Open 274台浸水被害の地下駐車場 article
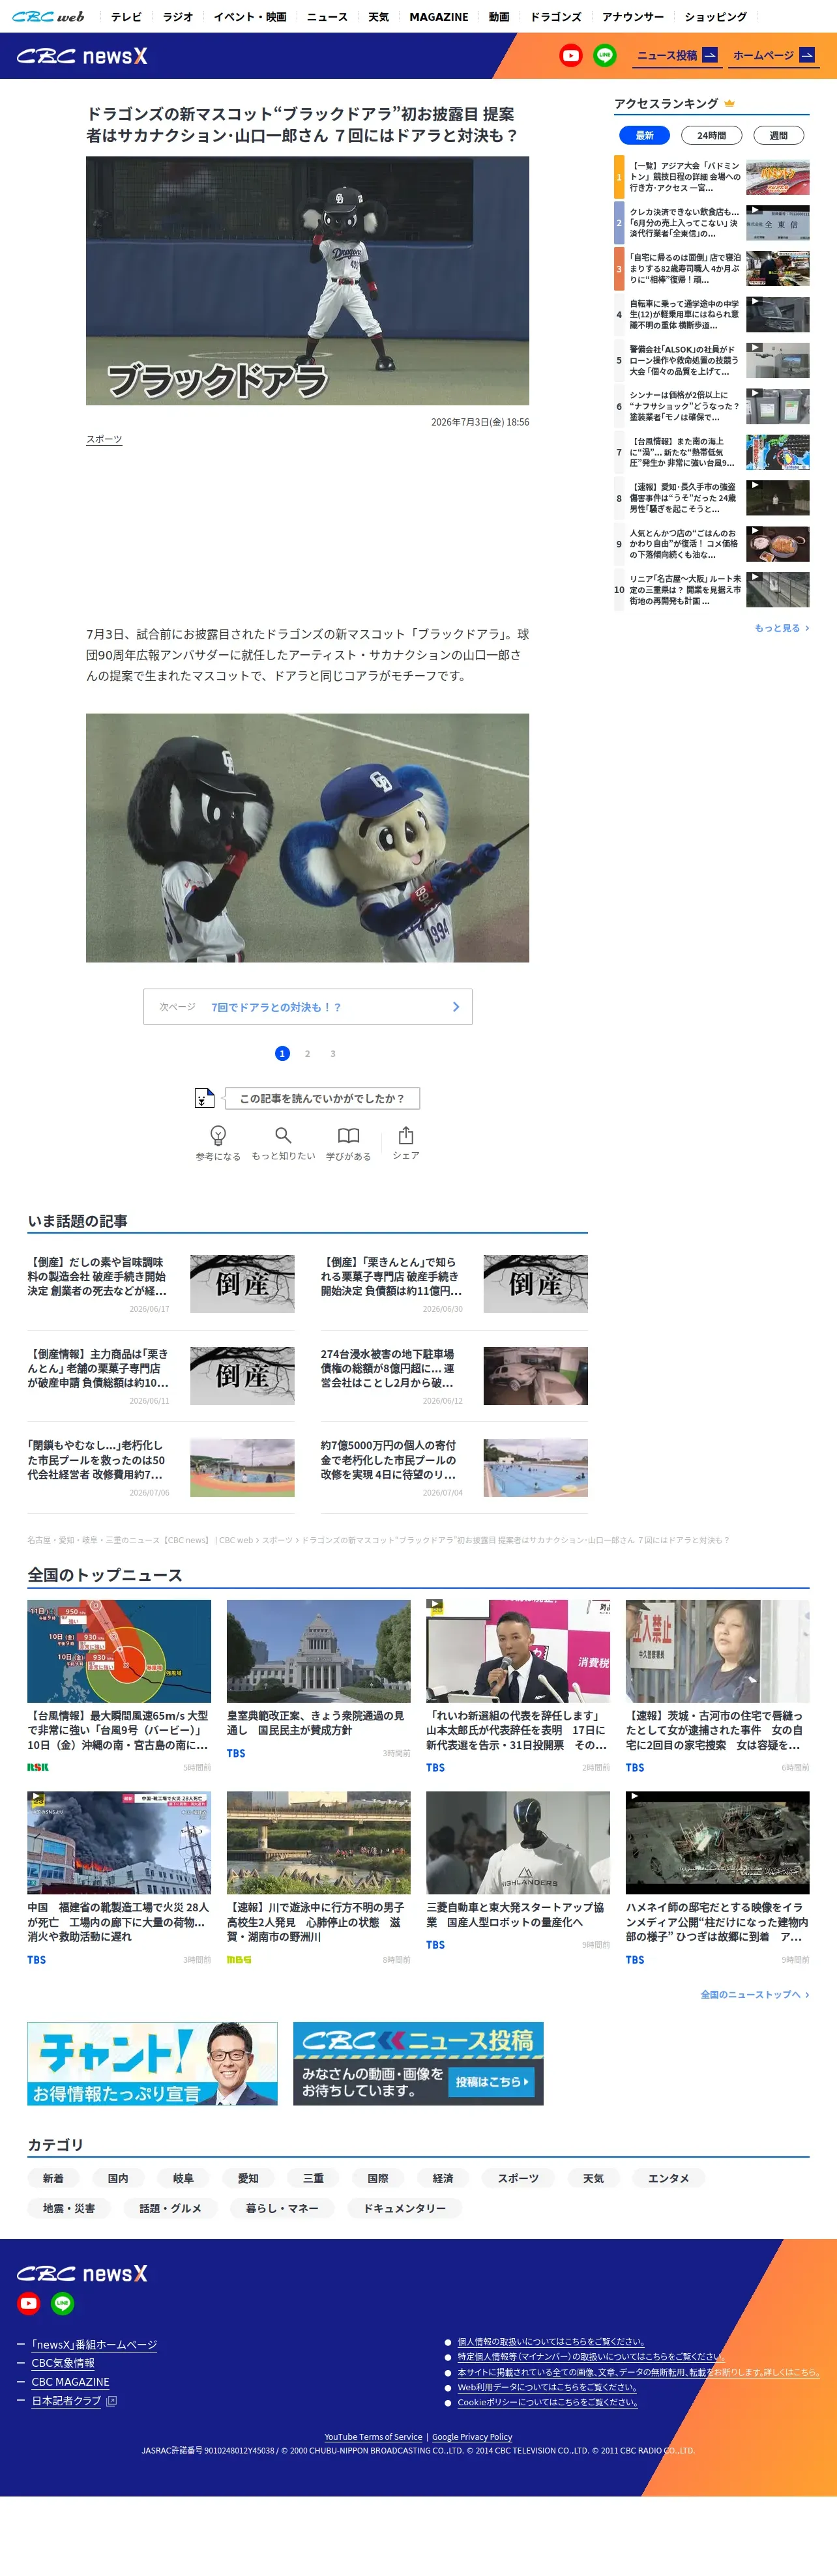Screen dimensions: 837x2576 point(454,1375)
